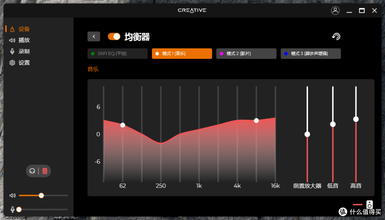This screenshot has height=220, width=385.
Task: Toggle output device between headphones and speakers
Action: click(38, 171)
